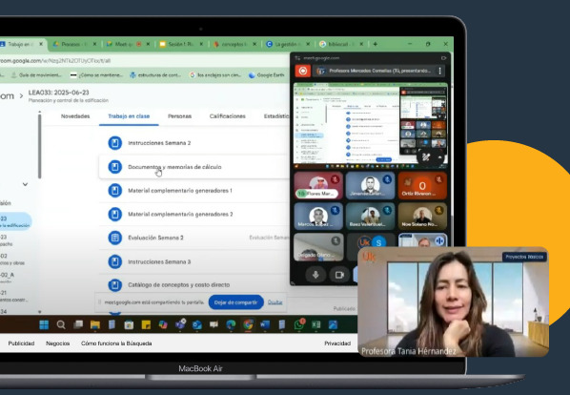Click the Dejar de compartir button
Image resolution: width=570 pixels, height=395 pixels.
[x=236, y=302]
